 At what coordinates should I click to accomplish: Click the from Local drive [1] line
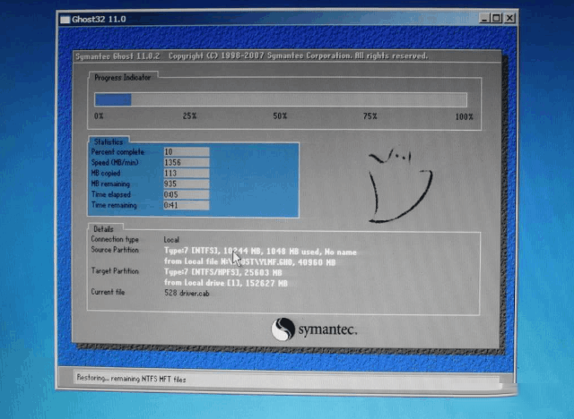[x=226, y=283]
